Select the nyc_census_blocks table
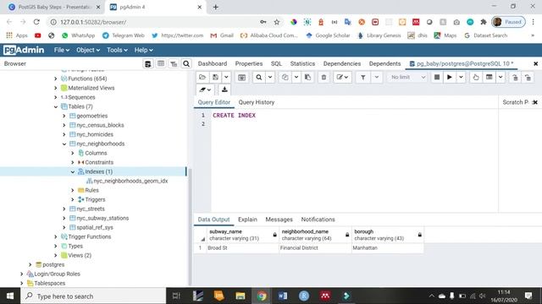Viewport: 542px width, 304px height. tap(100, 125)
